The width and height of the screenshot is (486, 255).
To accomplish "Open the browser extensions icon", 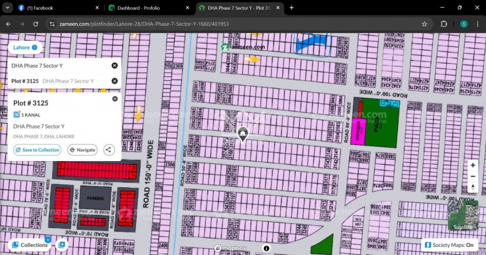I will pos(444,24).
